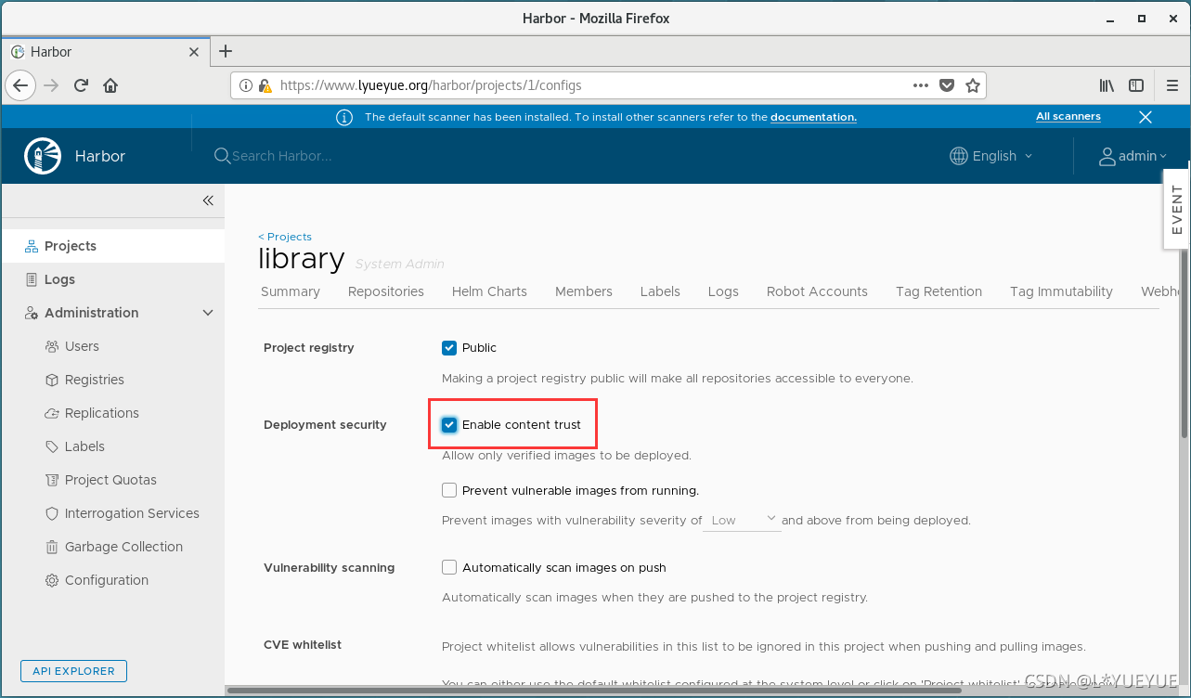Click the Administration gear-users icon
The height and width of the screenshot is (698, 1191).
coord(32,313)
